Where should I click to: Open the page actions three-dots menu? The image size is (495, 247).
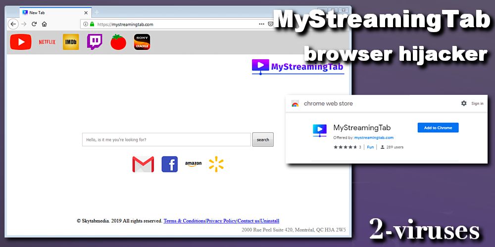261,24
